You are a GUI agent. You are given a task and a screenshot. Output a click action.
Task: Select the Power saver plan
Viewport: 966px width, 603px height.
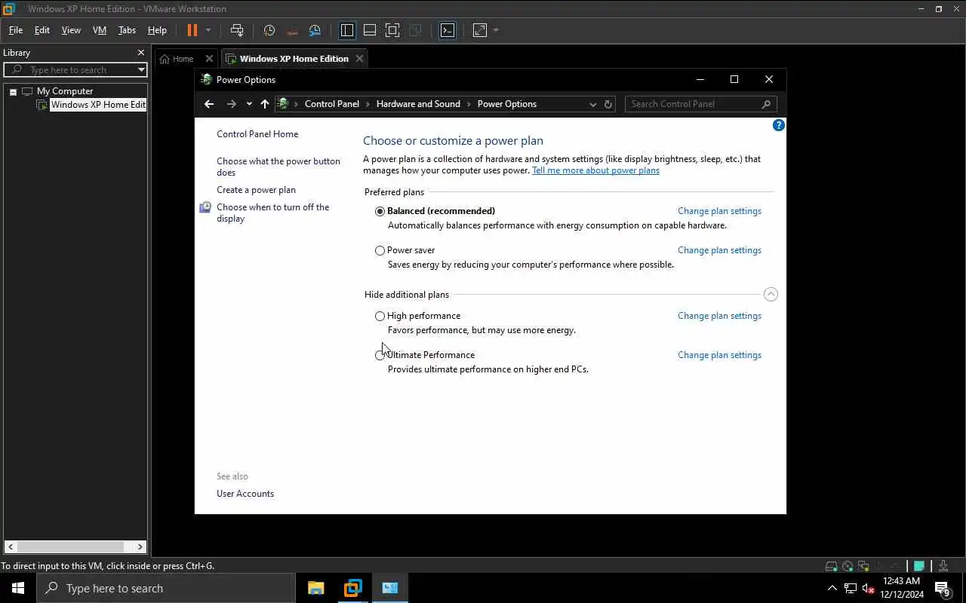[380, 250]
